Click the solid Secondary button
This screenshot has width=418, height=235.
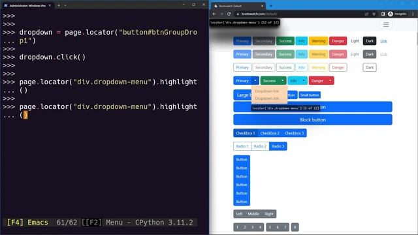click(x=264, y=40)
